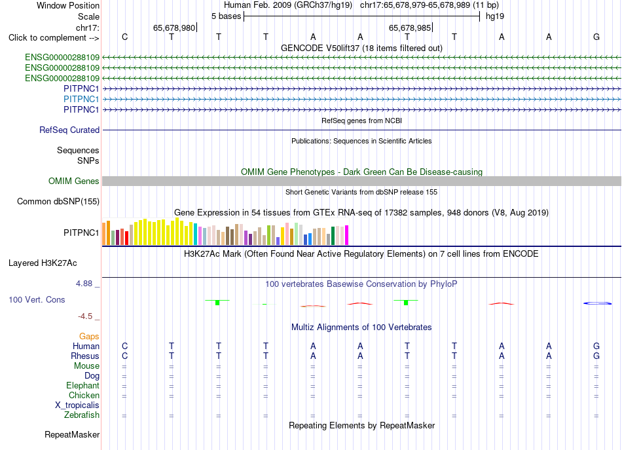Select the Rhesus alignment row label
622x450 pixels.
pos(85,356)
